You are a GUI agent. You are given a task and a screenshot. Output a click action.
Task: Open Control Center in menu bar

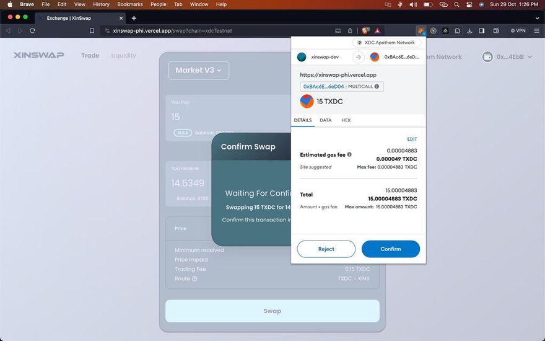pyautogui.click(x=469, y=4)
